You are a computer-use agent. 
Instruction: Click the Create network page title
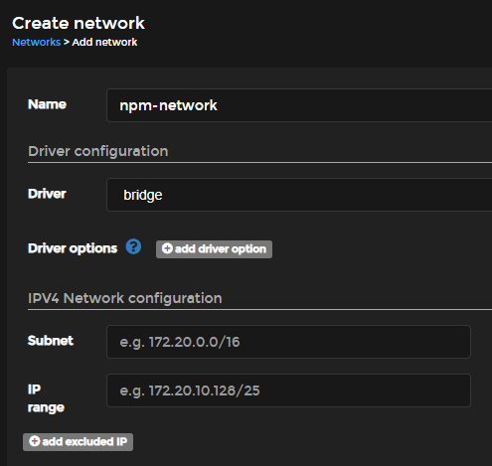pos(79,23)
